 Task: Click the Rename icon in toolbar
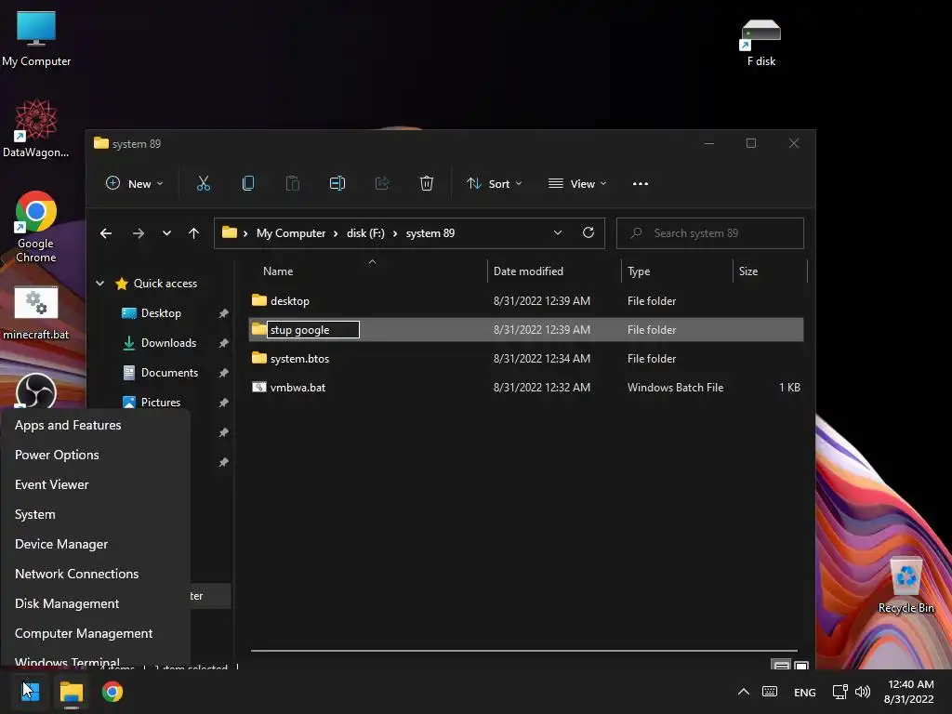click(x=337, y=183)
